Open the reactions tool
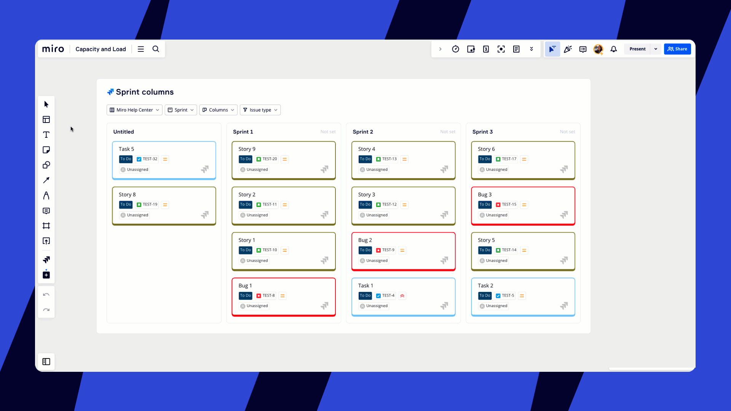This screenshot has height=411, width=731. pyautogui.click(x=568, y=49)
